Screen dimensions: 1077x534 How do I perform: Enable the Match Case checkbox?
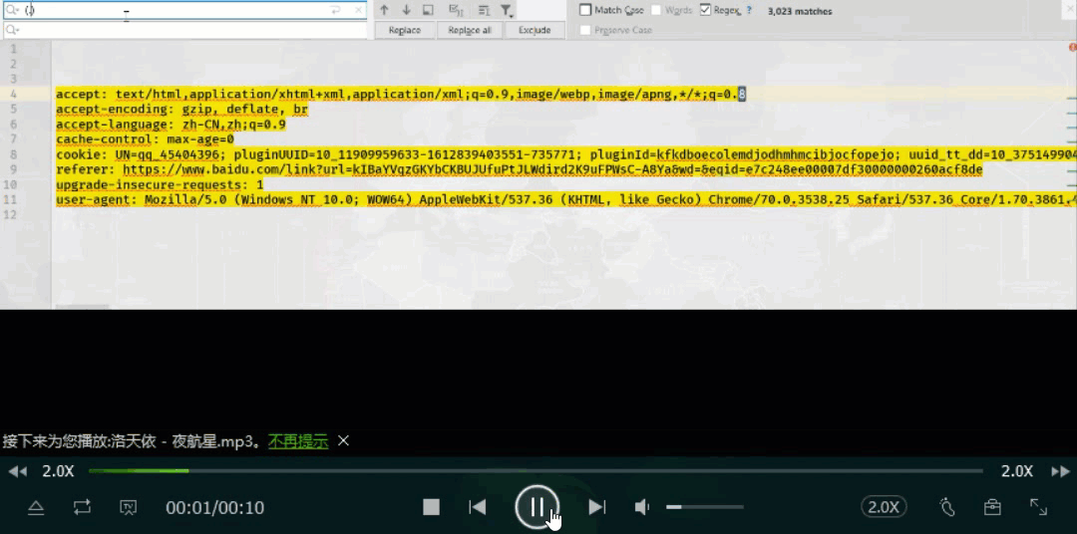586,10
